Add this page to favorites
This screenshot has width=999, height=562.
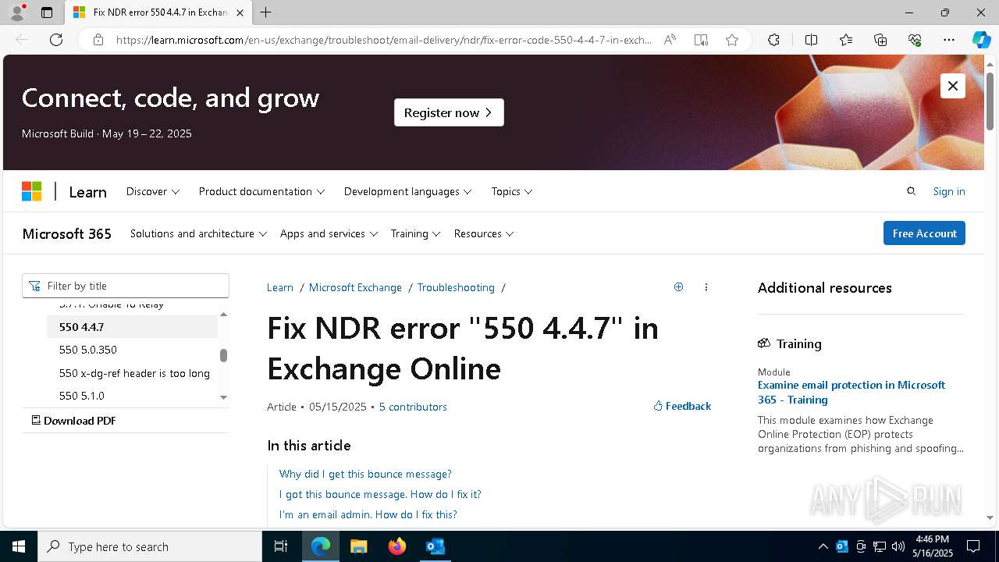point(732,40)
